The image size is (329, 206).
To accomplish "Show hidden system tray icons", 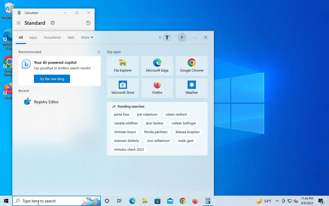I will pos(277,201).
